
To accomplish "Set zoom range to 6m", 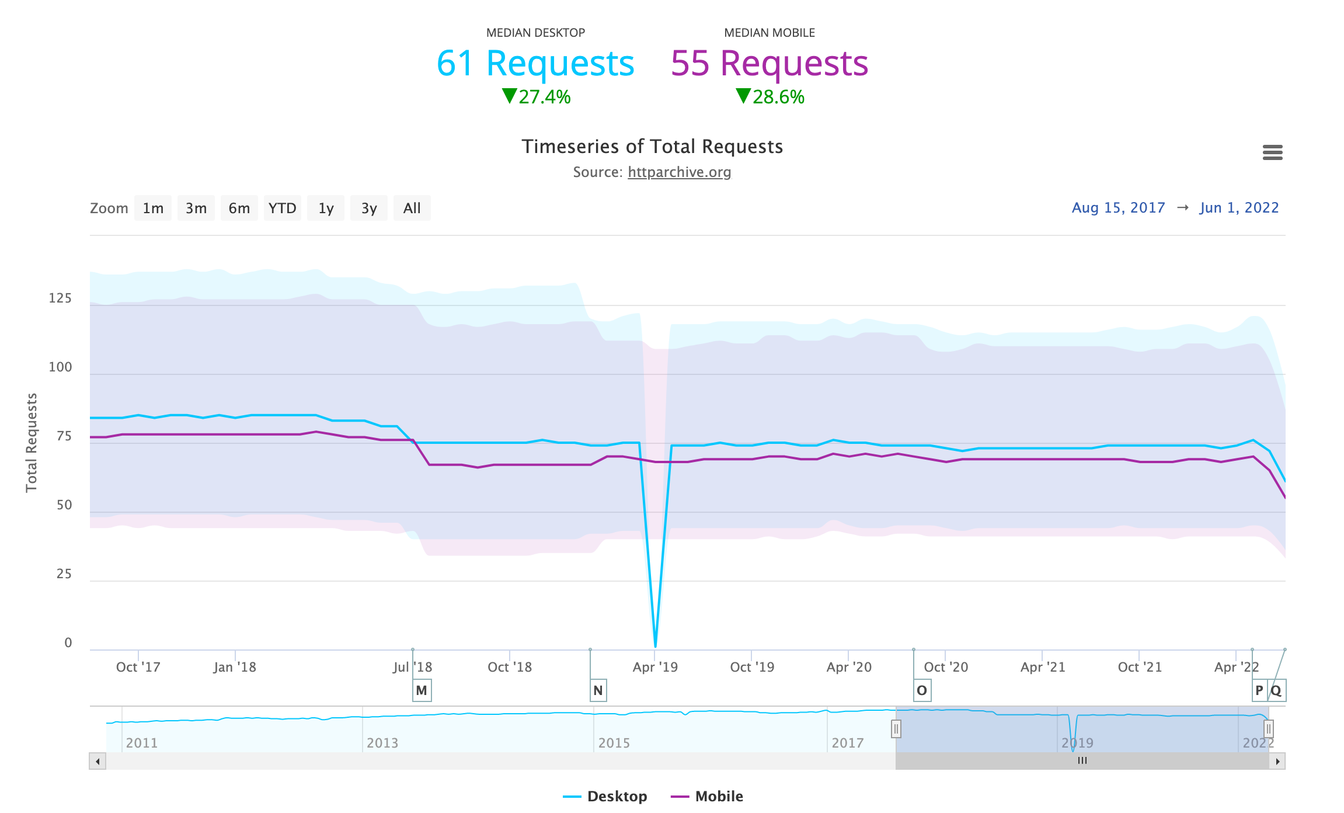I will (x=239, y=209).
